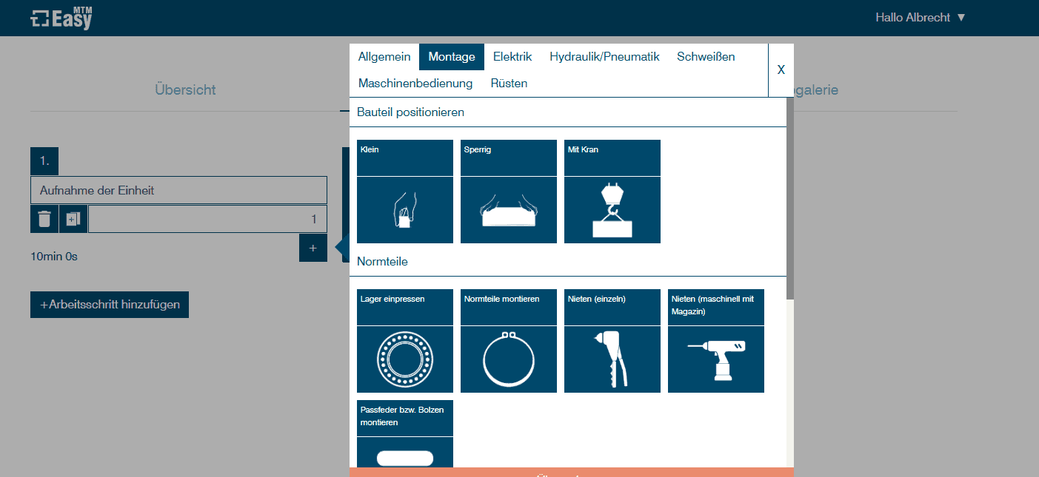This screenshot has height=477, width=1039.
Task: Open the Hallo Albrecht user dropdown
Action: [x=920, y=18]
